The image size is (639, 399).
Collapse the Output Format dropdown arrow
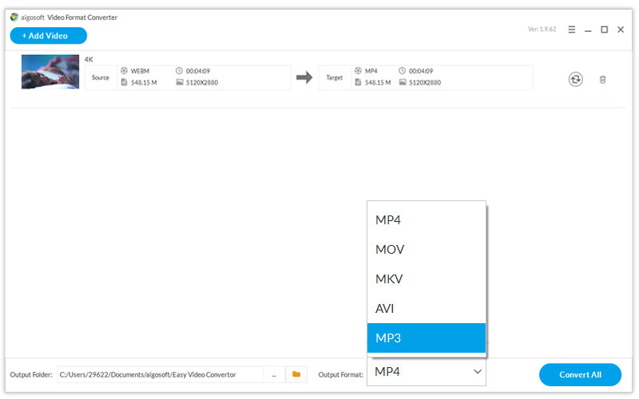pos(478,372)
